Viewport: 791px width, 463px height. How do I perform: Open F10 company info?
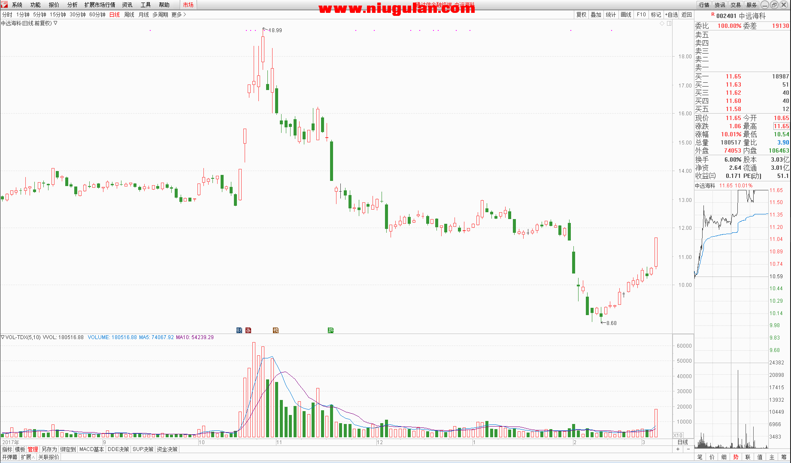641,15
